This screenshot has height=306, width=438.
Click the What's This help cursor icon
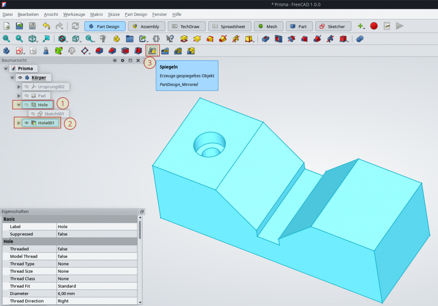[170, 39]
